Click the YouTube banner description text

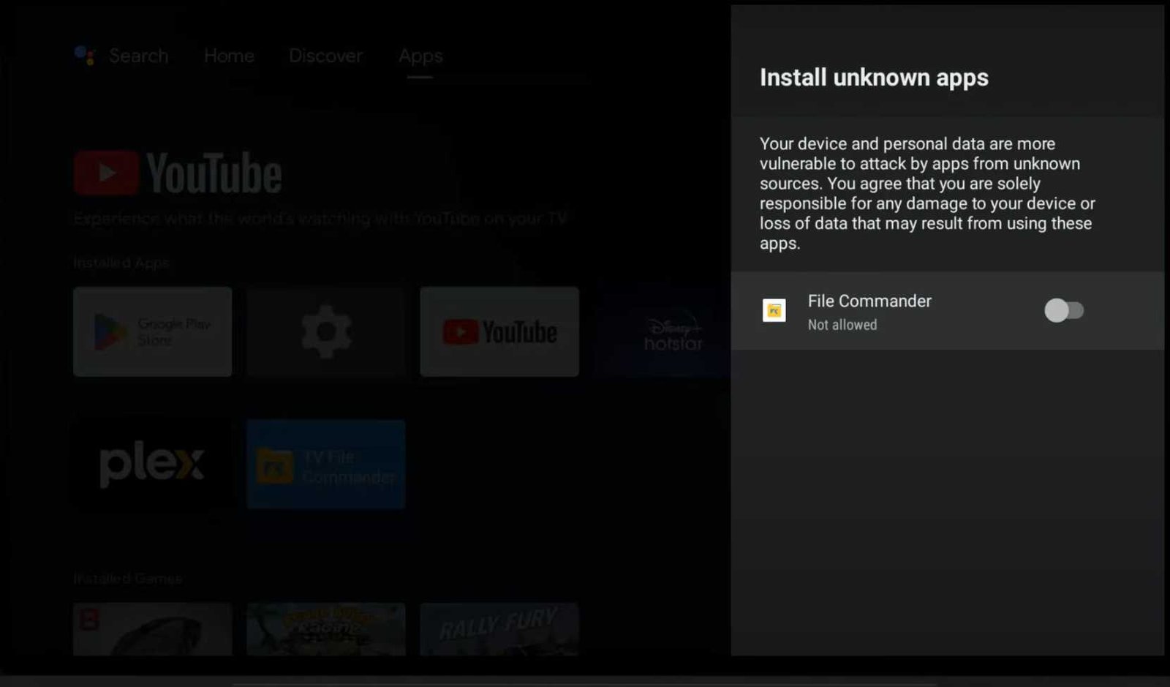click(320, 218)
